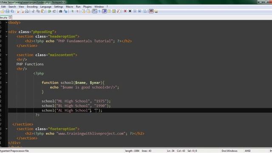Click the Paste toolbar icon
Viewport: 272px width, 153px height.
42,11
